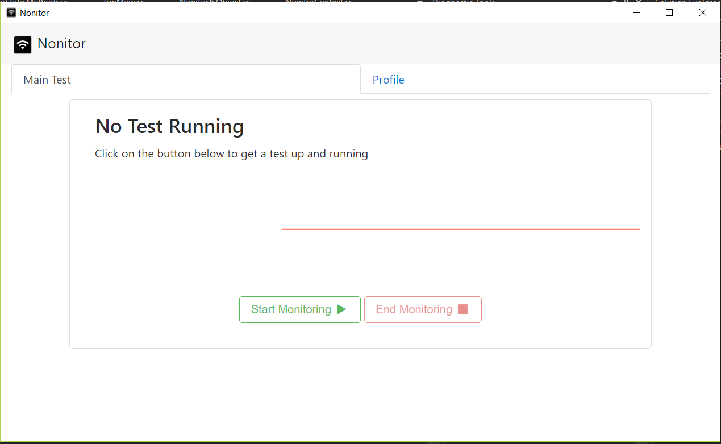
Task: Click empty title bar space left of minimize
Action: pos(341,13)
